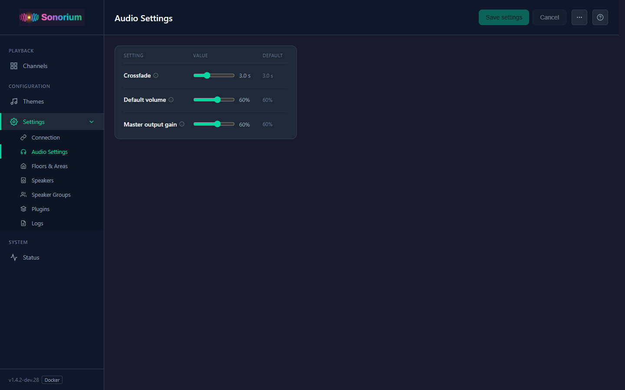Click the Connection link icon
The height and width of the screenshot is (390, 625).
tap(23, 137)
